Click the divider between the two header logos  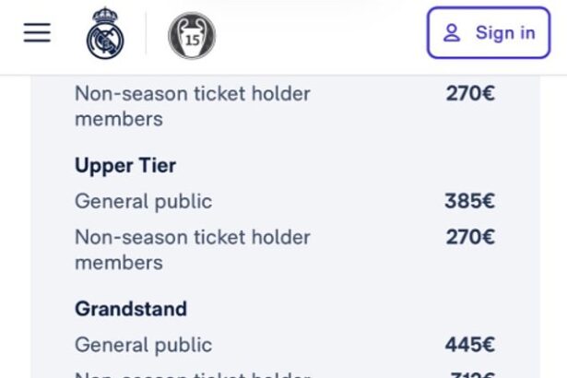[146, 35]
